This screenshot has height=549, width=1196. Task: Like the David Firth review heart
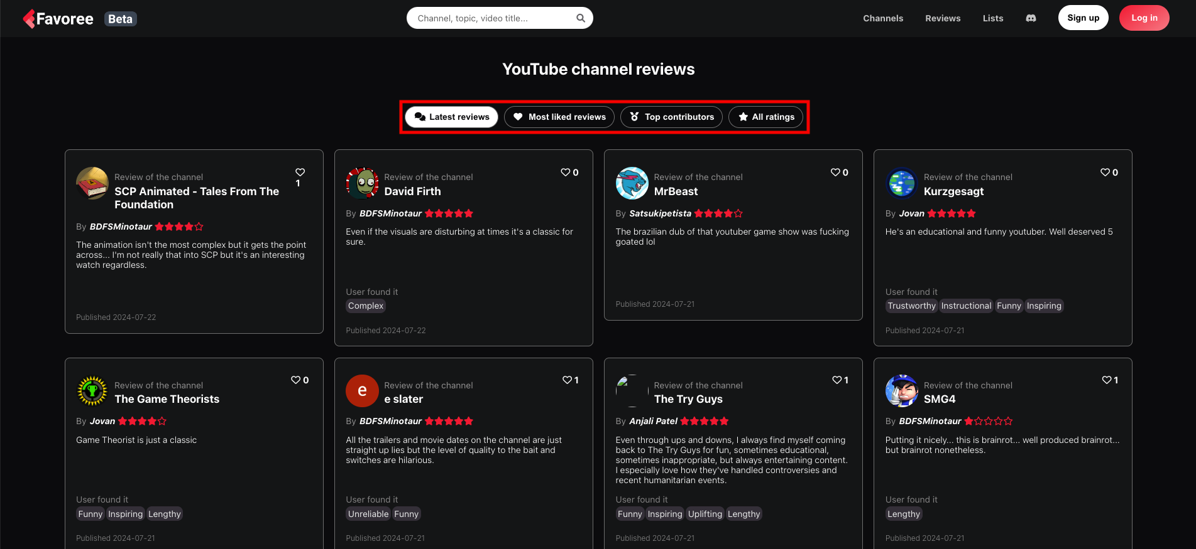(x=566, y=172)
